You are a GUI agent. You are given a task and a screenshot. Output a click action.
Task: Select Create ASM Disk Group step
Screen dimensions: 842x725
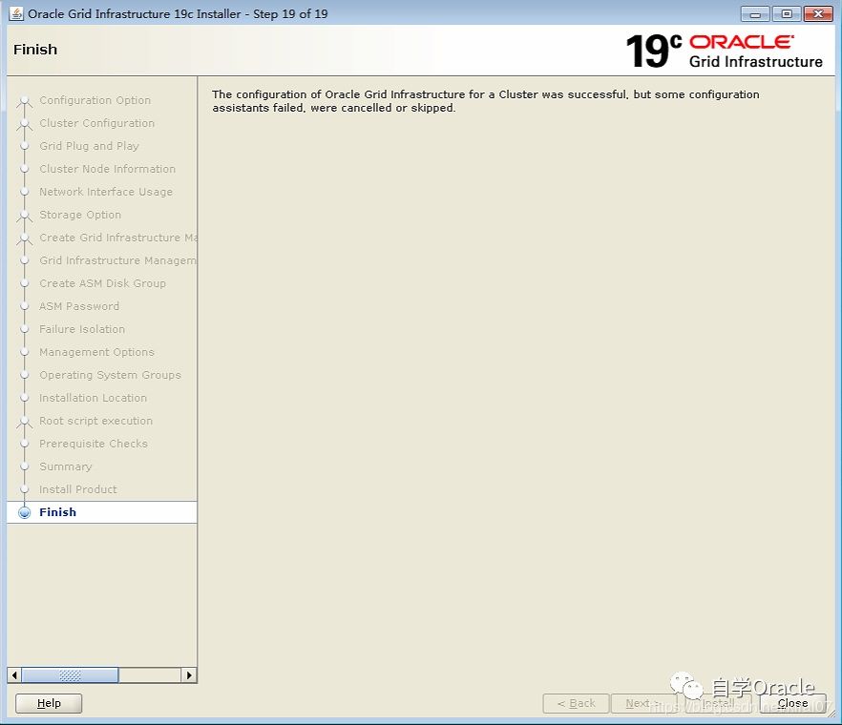tap(102, 283)
